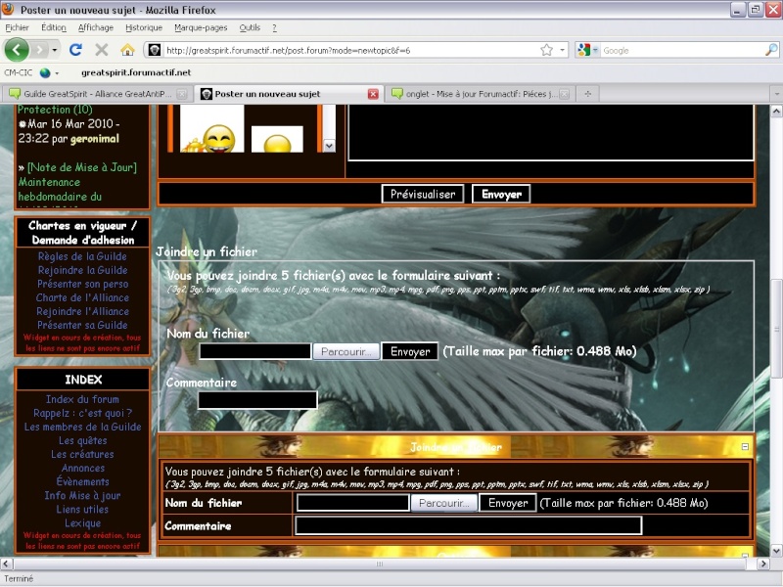Open the 'Présenter son perso' link
Image resolution: width=783 pixels, height=587 pixels.
[x=82, y=284]
